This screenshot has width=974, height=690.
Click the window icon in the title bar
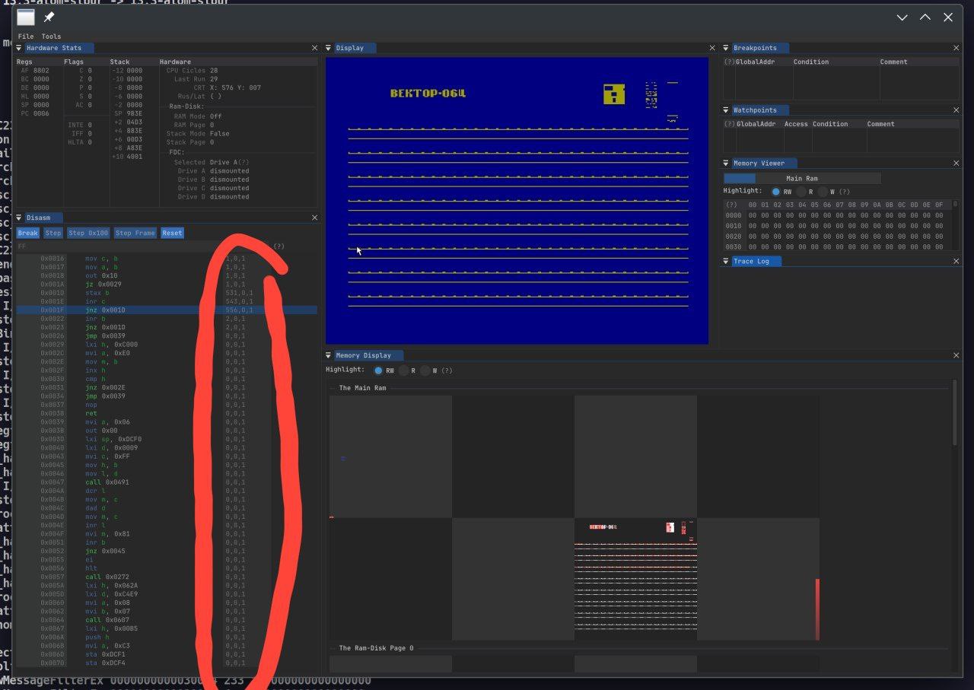pos(26,17)
